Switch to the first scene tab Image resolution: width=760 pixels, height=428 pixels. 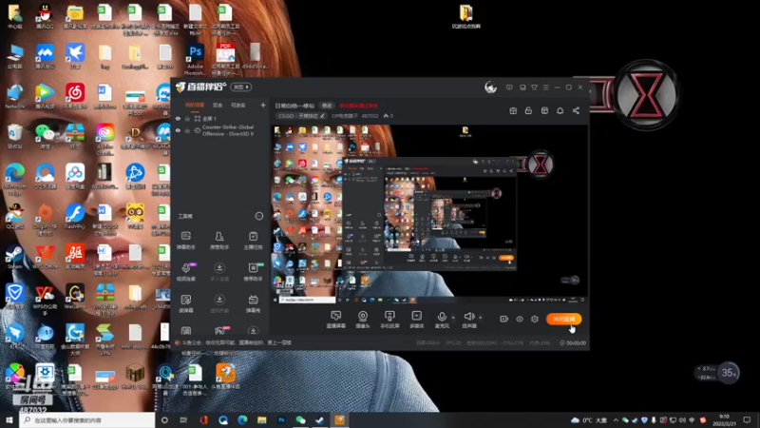coord(195,105)
